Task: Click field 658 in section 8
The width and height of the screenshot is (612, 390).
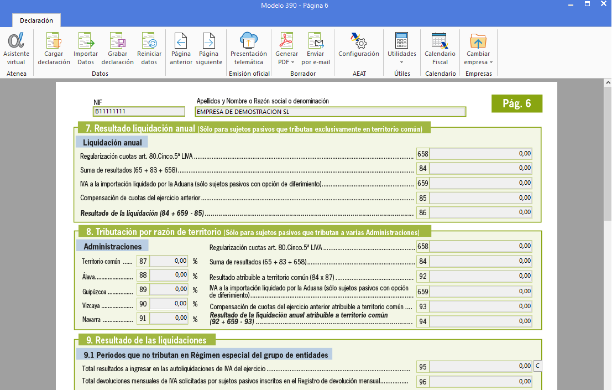Action: point(480,246)
